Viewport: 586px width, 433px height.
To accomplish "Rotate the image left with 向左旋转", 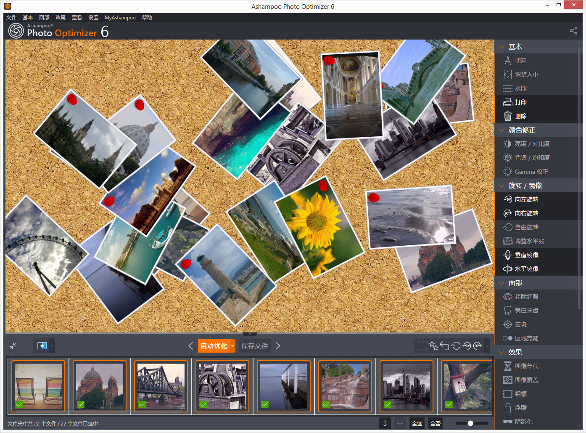I will (526, 199).
